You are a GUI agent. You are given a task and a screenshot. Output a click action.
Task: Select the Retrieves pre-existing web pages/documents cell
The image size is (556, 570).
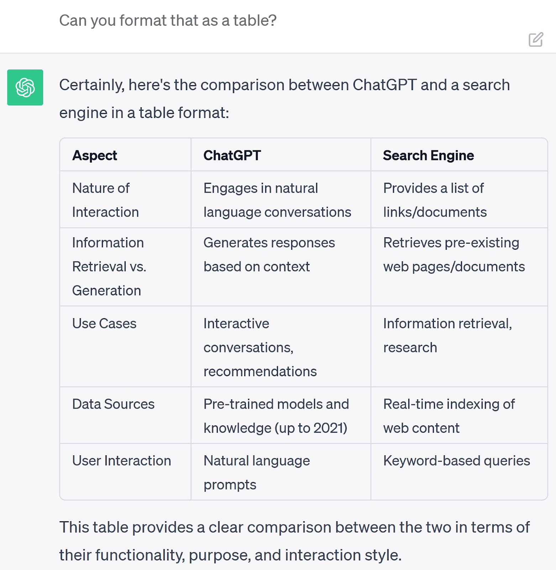pyautogui.click(x=453, y=254)
